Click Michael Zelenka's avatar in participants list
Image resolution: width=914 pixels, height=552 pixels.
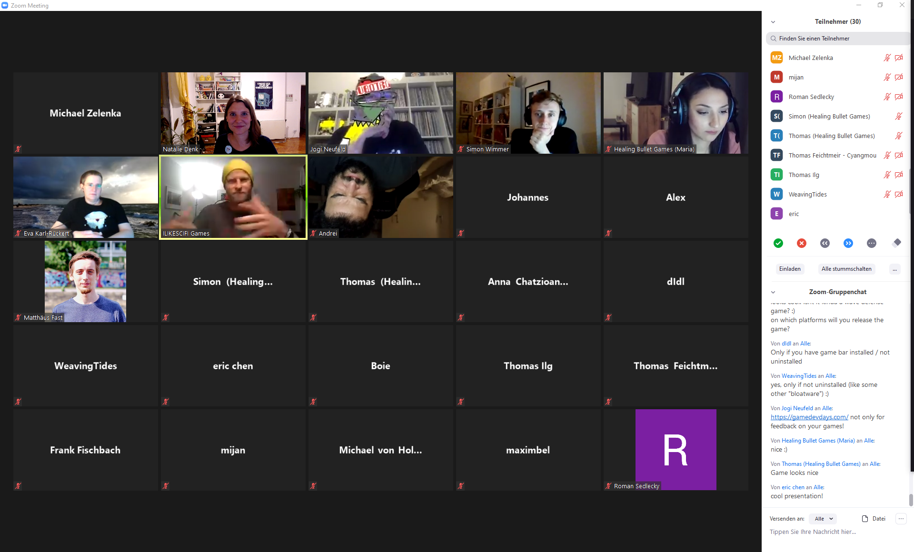click(x=776, y=58)
